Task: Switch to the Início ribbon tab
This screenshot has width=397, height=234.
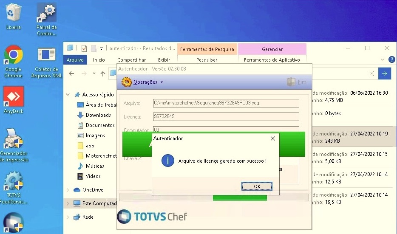Action: (99, 60)
